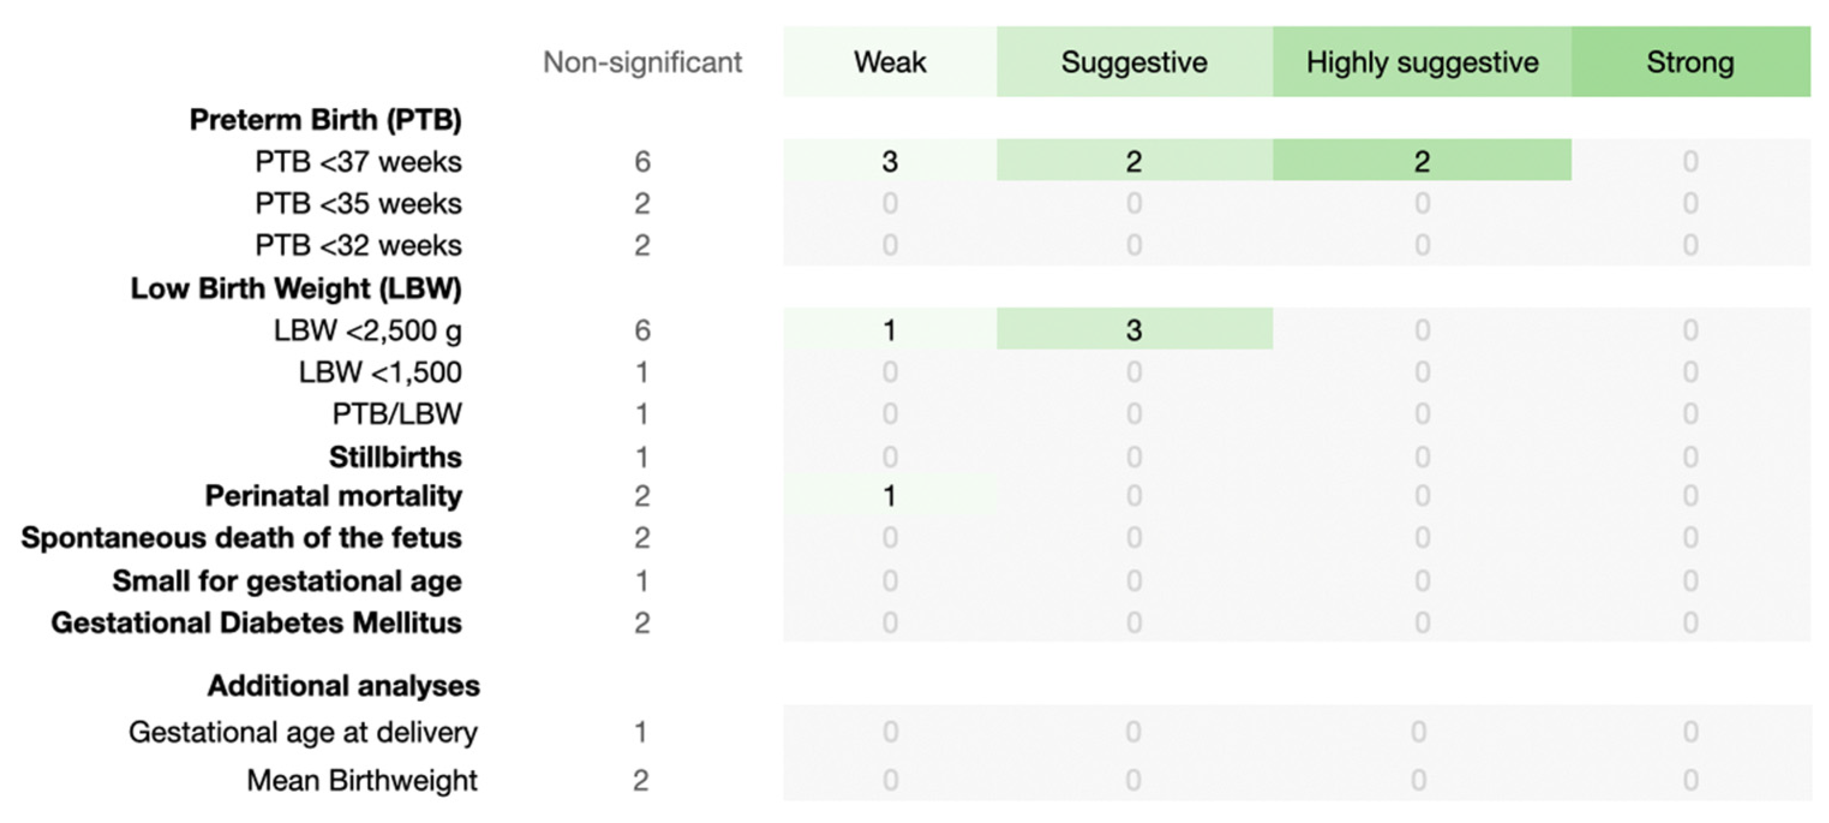
Task: Click Suggestive value 3 for LBW <2,500 g
Action: tap(1135, 329)
